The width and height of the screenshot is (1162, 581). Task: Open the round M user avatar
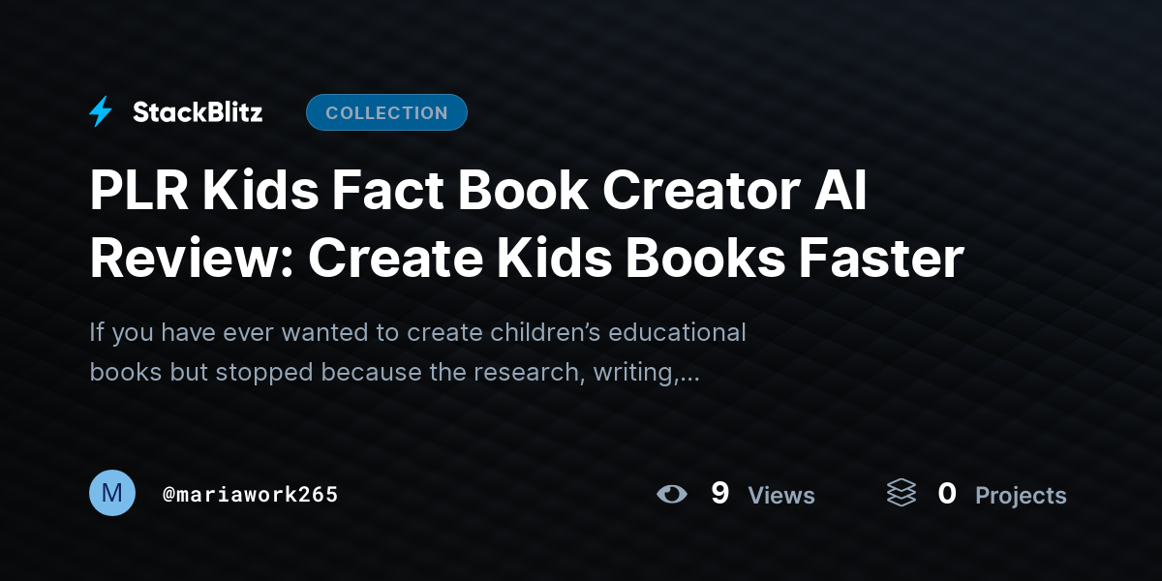pyautogui.click(x=112, y=493)
